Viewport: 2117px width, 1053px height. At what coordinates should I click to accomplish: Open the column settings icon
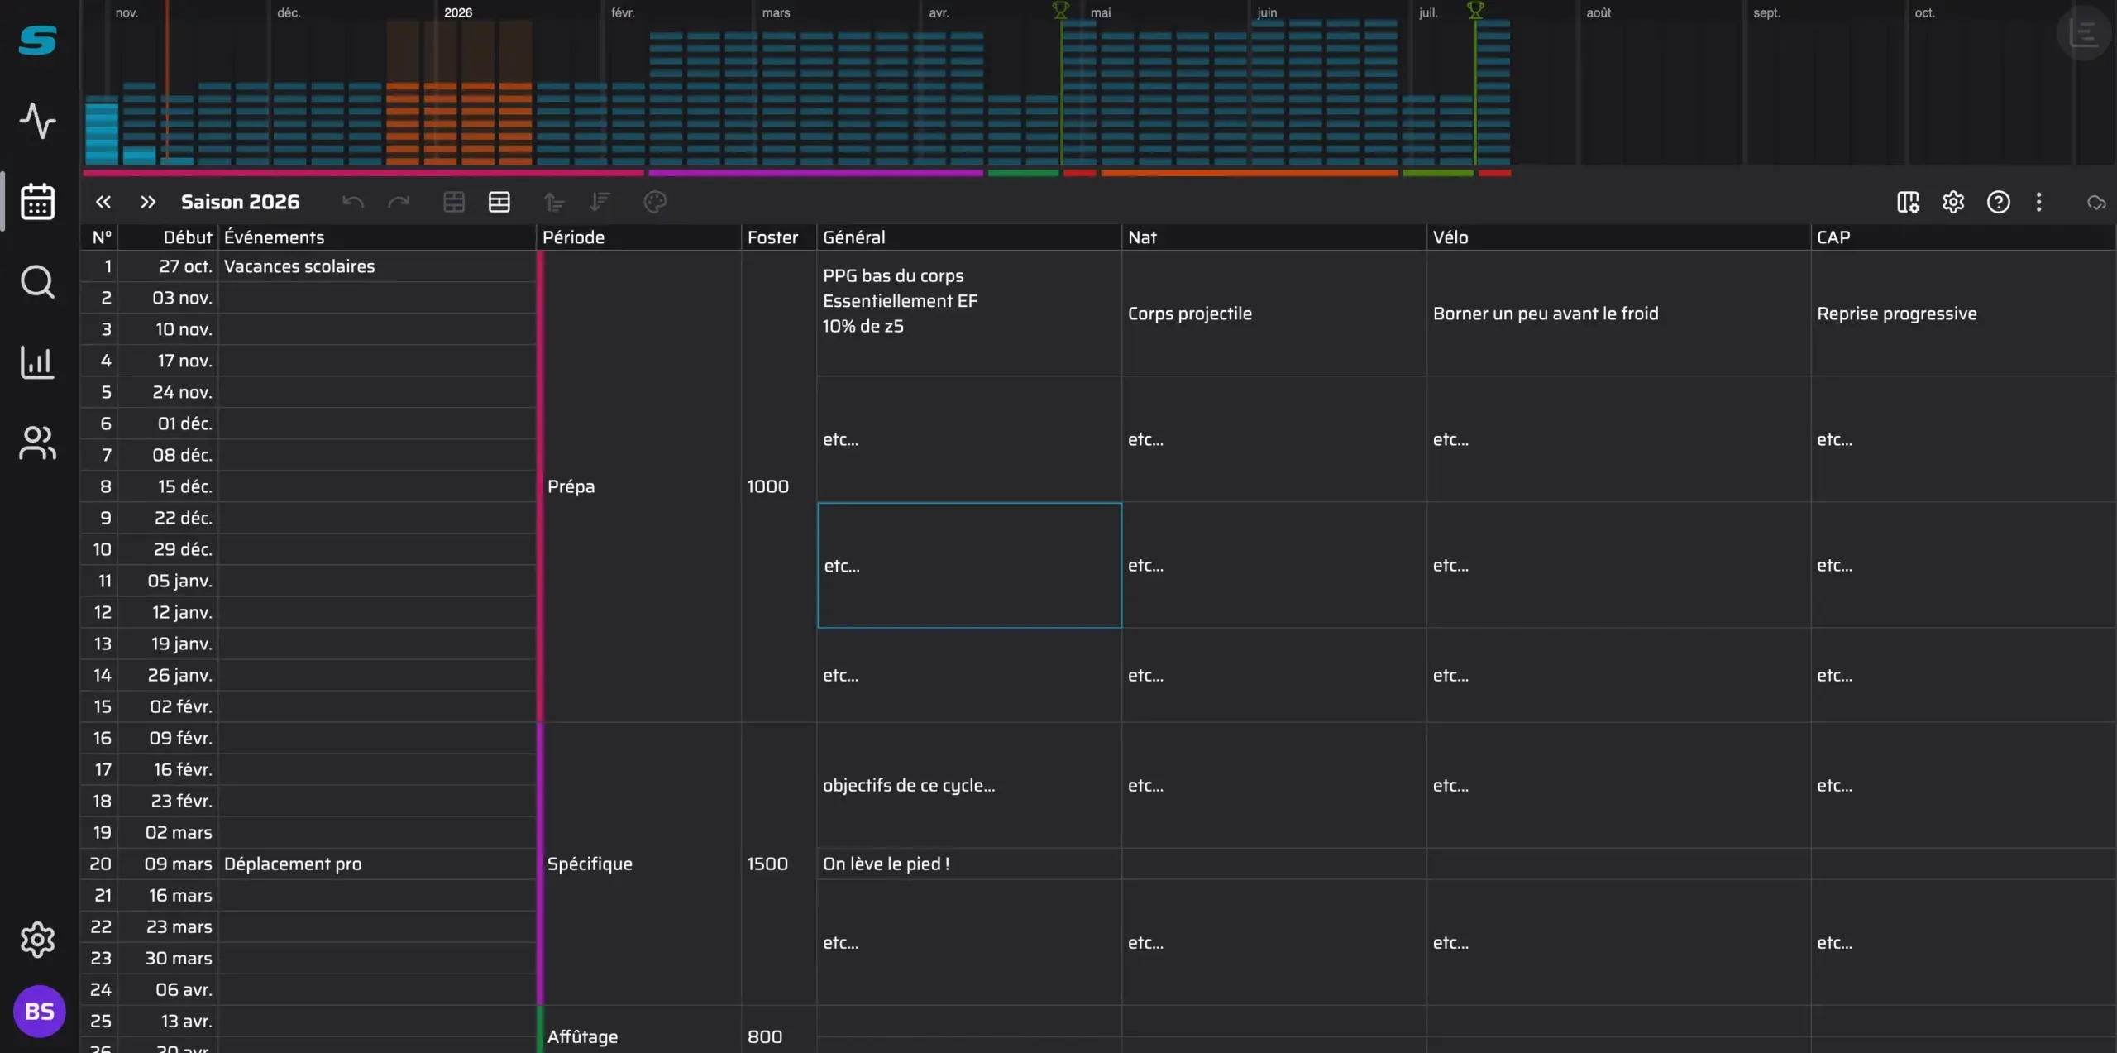click(x=1908, y=202)
